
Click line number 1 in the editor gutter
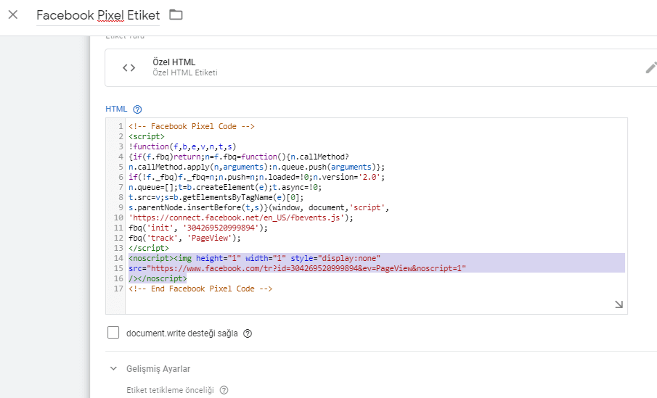[121, 126]
